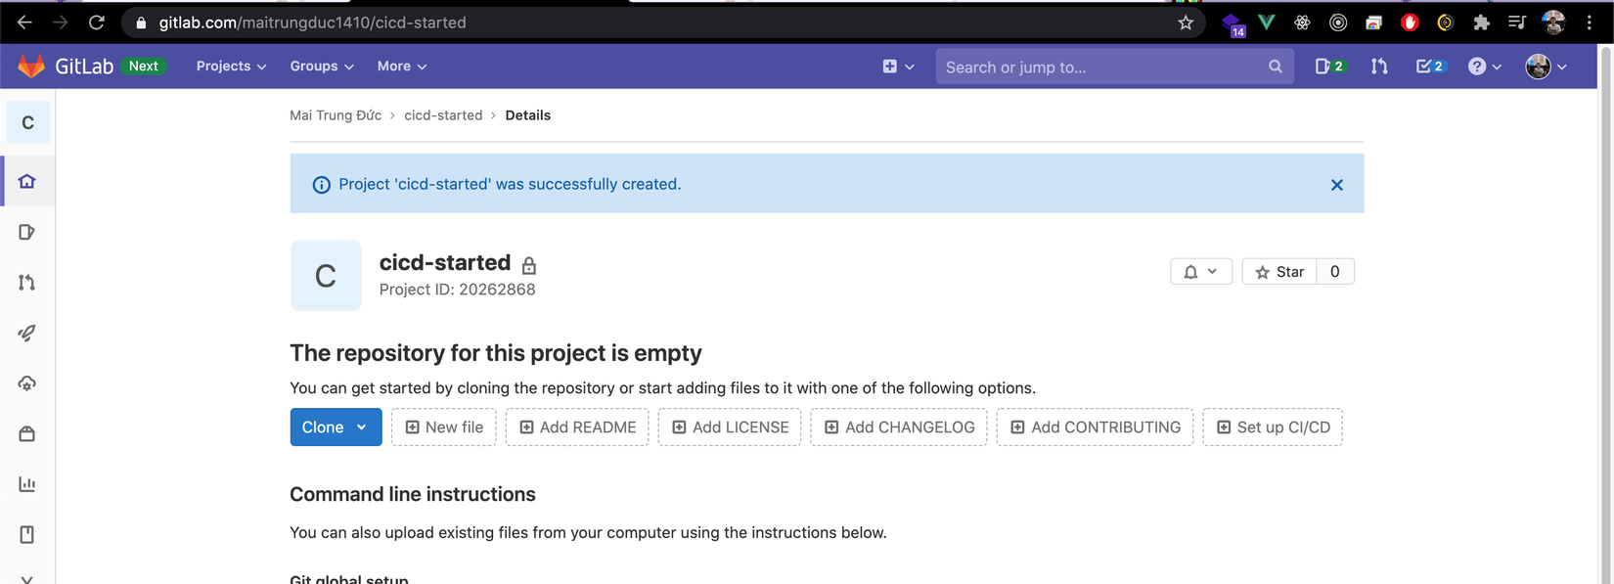Click the Add README button
1614x584 pixels.
point(577,427)
